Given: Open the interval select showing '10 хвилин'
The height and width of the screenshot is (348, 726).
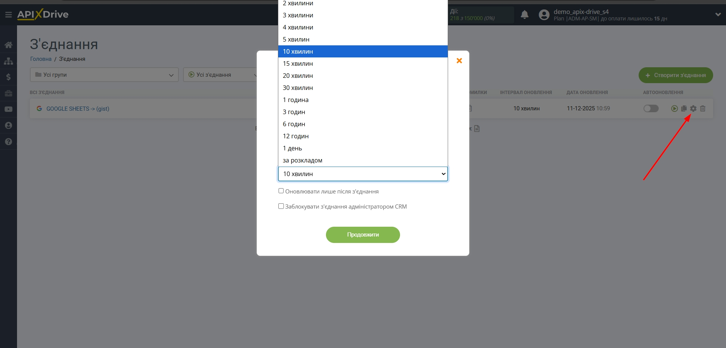Looking at the screenshot, I should tap(363, 174).
